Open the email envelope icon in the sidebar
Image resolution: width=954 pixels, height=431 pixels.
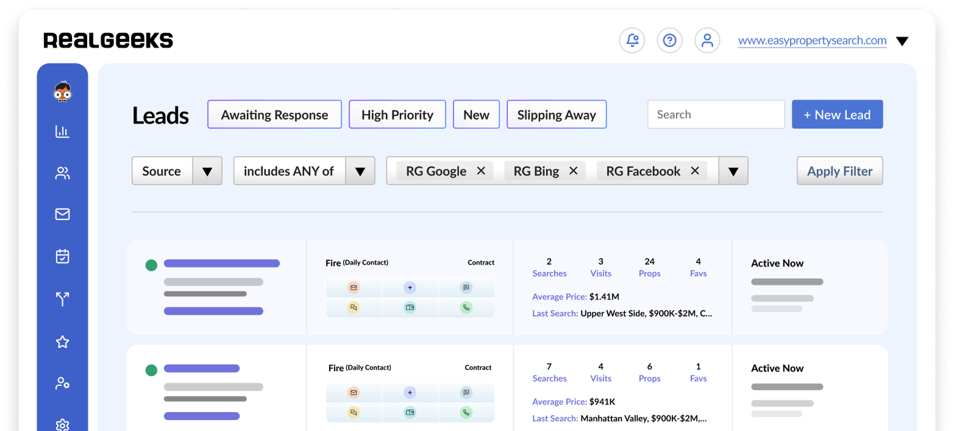pos(63,214)
